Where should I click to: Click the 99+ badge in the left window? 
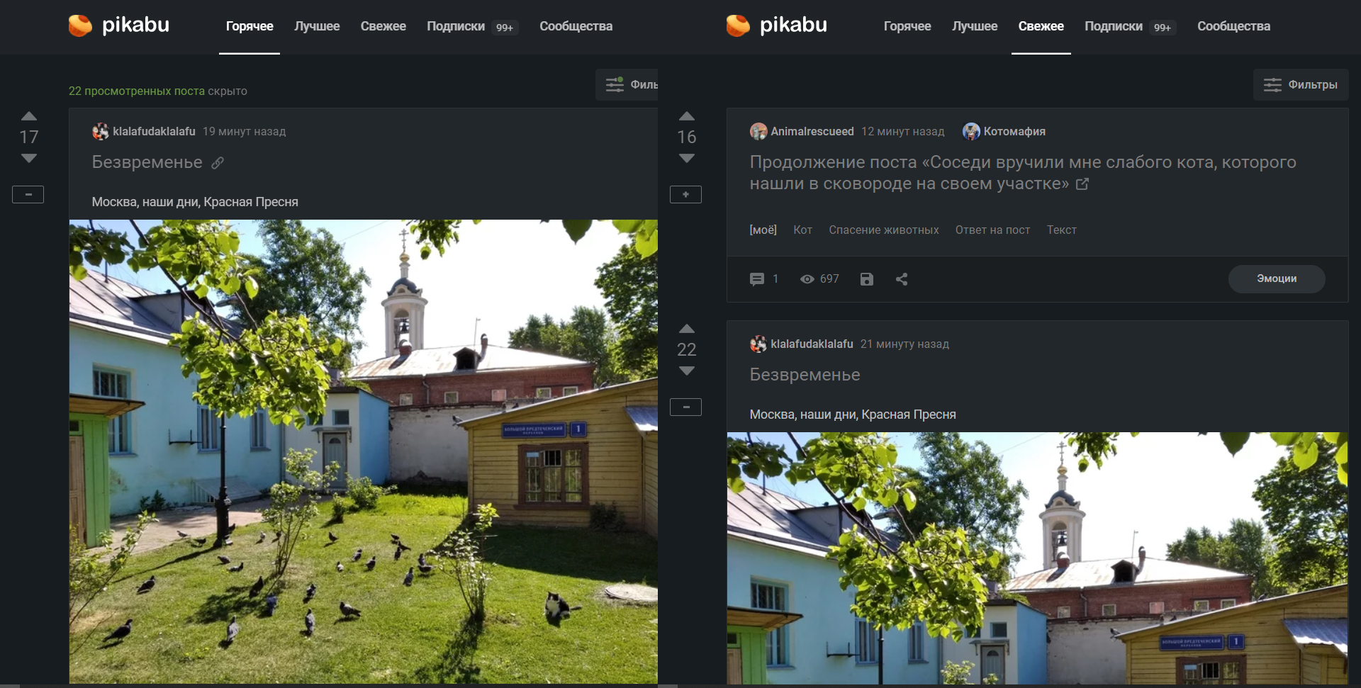(x=505, y=28)
